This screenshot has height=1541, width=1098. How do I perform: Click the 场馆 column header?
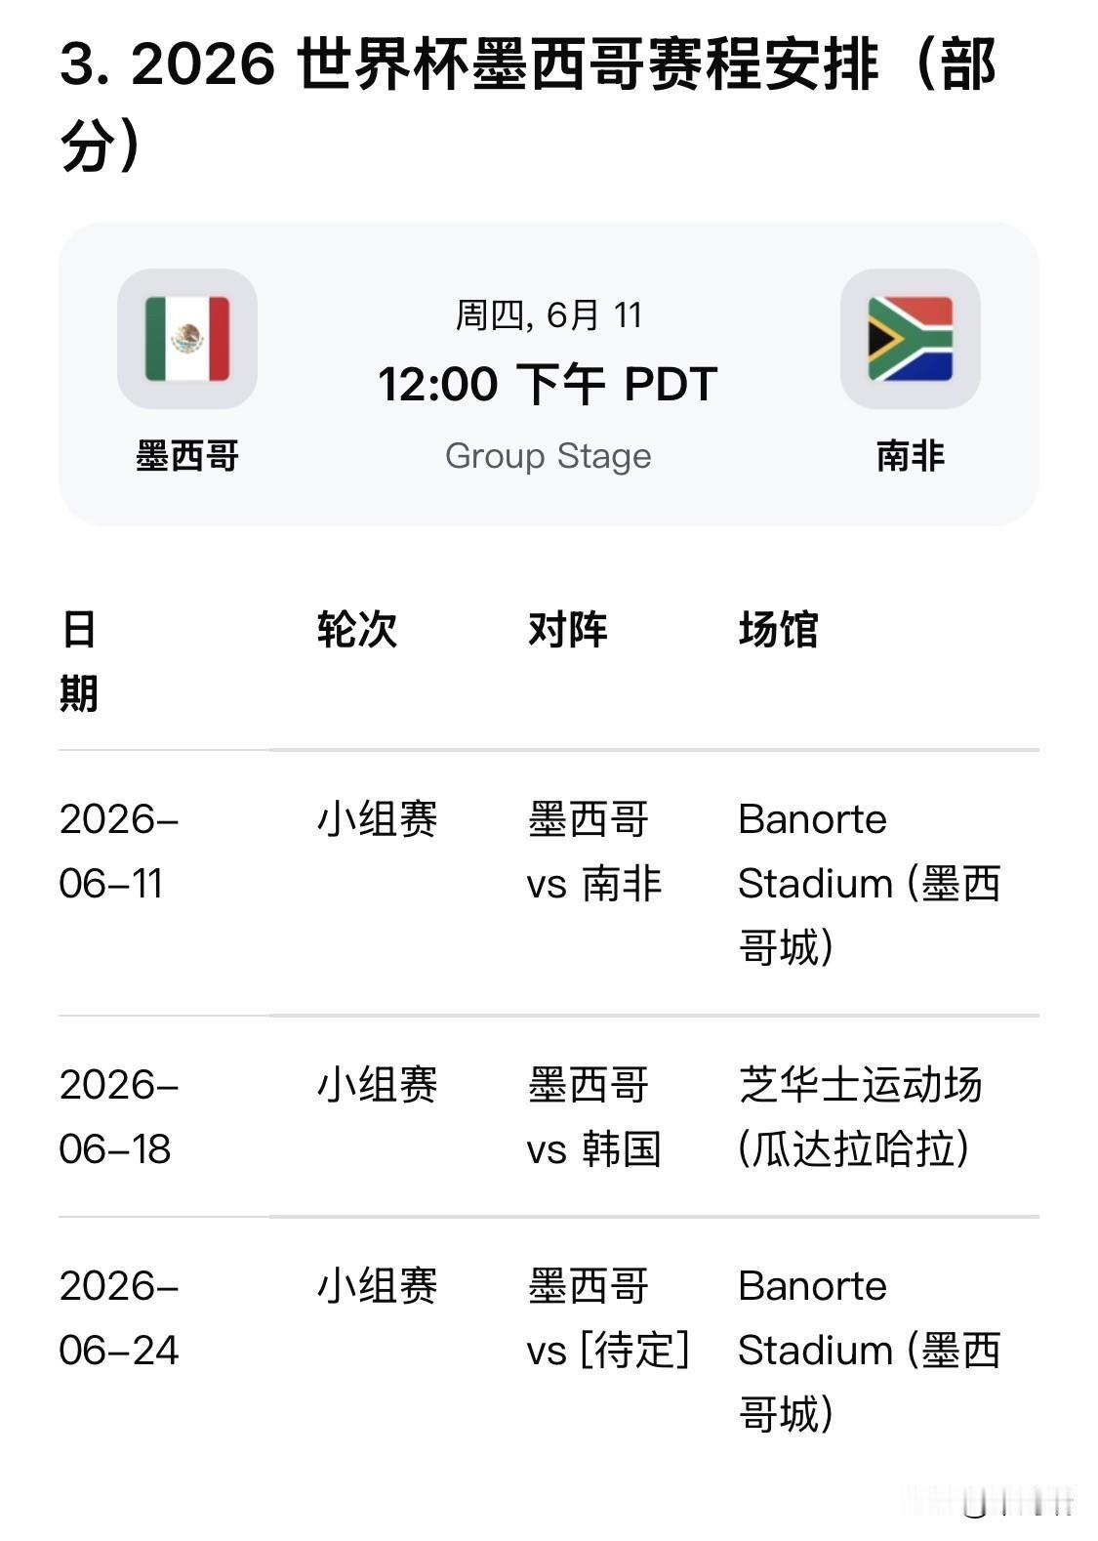pyautogui.click(x=779, y=630)
